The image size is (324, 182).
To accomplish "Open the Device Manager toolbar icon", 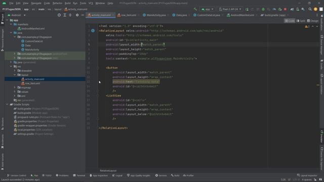I will pos(298,9).
